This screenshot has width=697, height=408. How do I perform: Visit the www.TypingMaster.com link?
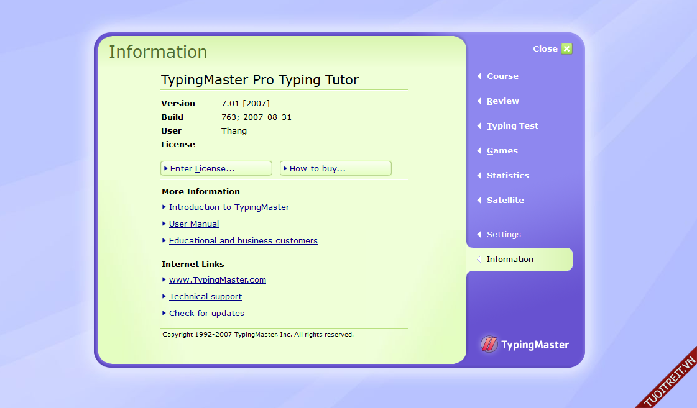pos(218,280)
